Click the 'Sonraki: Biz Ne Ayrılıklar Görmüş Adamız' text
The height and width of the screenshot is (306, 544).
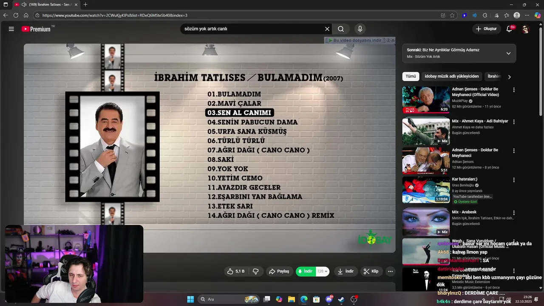[x=443, y=50]
